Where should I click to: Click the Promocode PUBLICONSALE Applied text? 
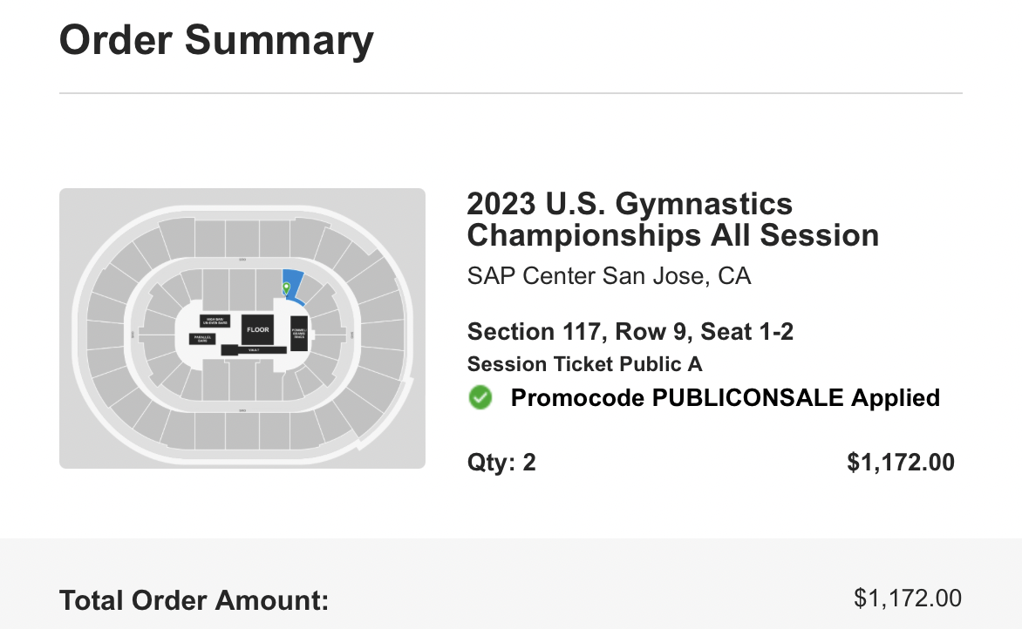pyautogui.click(x=725, y=397)
